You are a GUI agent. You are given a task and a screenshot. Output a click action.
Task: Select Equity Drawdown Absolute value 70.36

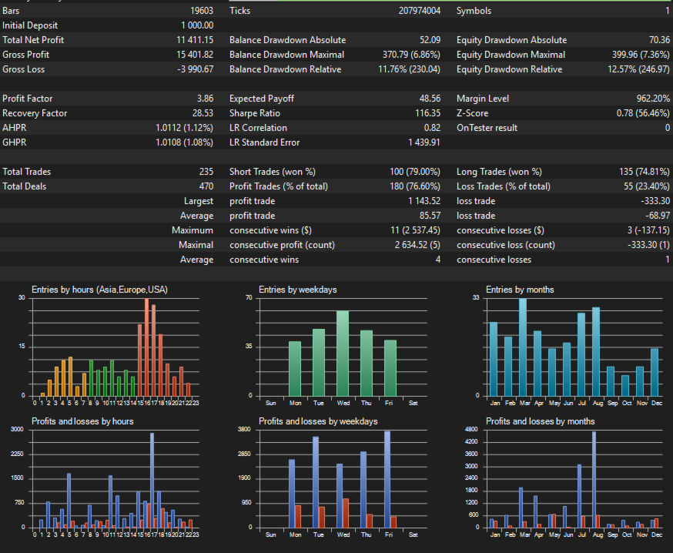(x=659, y=40)
